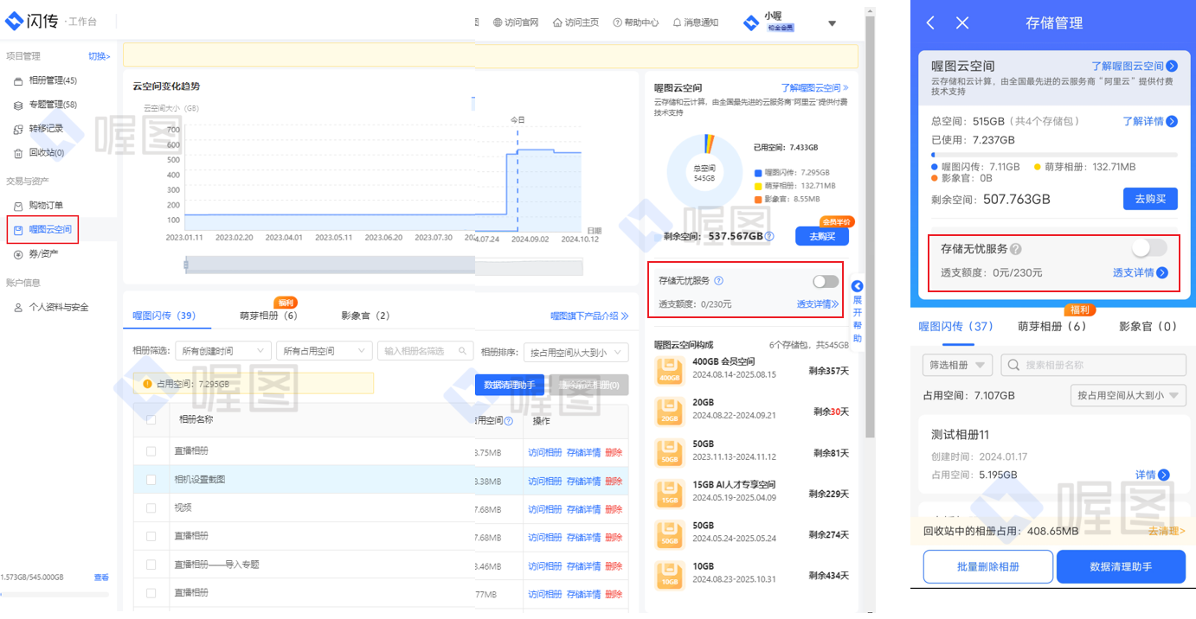1196x619 pixels.
Task: Click mobile close X in 存储管理
Action: [962, 23]
